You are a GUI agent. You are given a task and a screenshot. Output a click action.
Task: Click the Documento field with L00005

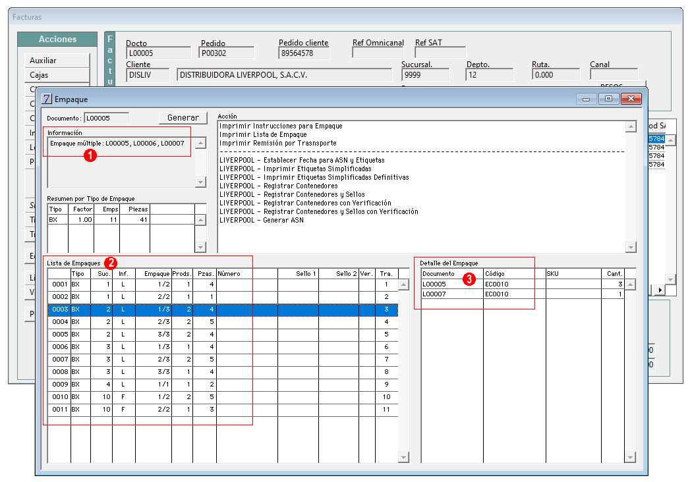coord(107,118)
